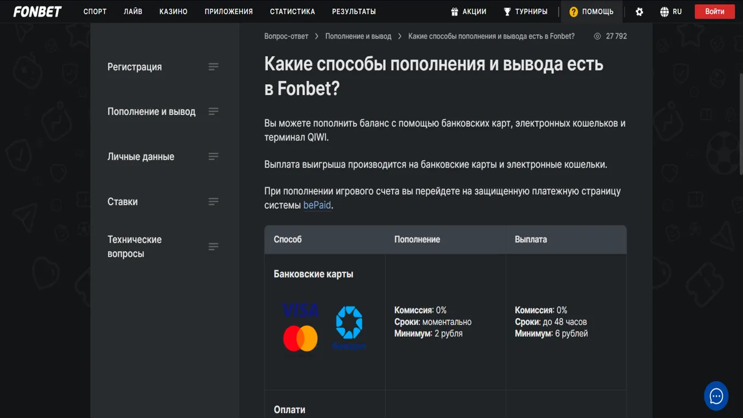This screenshot has height=418, width=743.
Task: Click the Выплата column header
Action: [530, 239]
